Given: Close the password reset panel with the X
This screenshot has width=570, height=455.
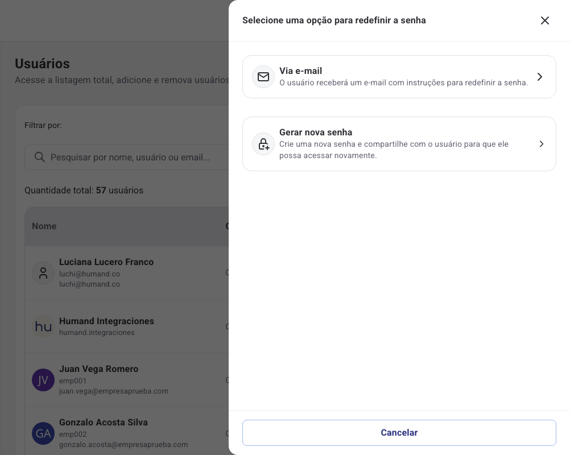Looking at the screenshot, I should point(544,20).
